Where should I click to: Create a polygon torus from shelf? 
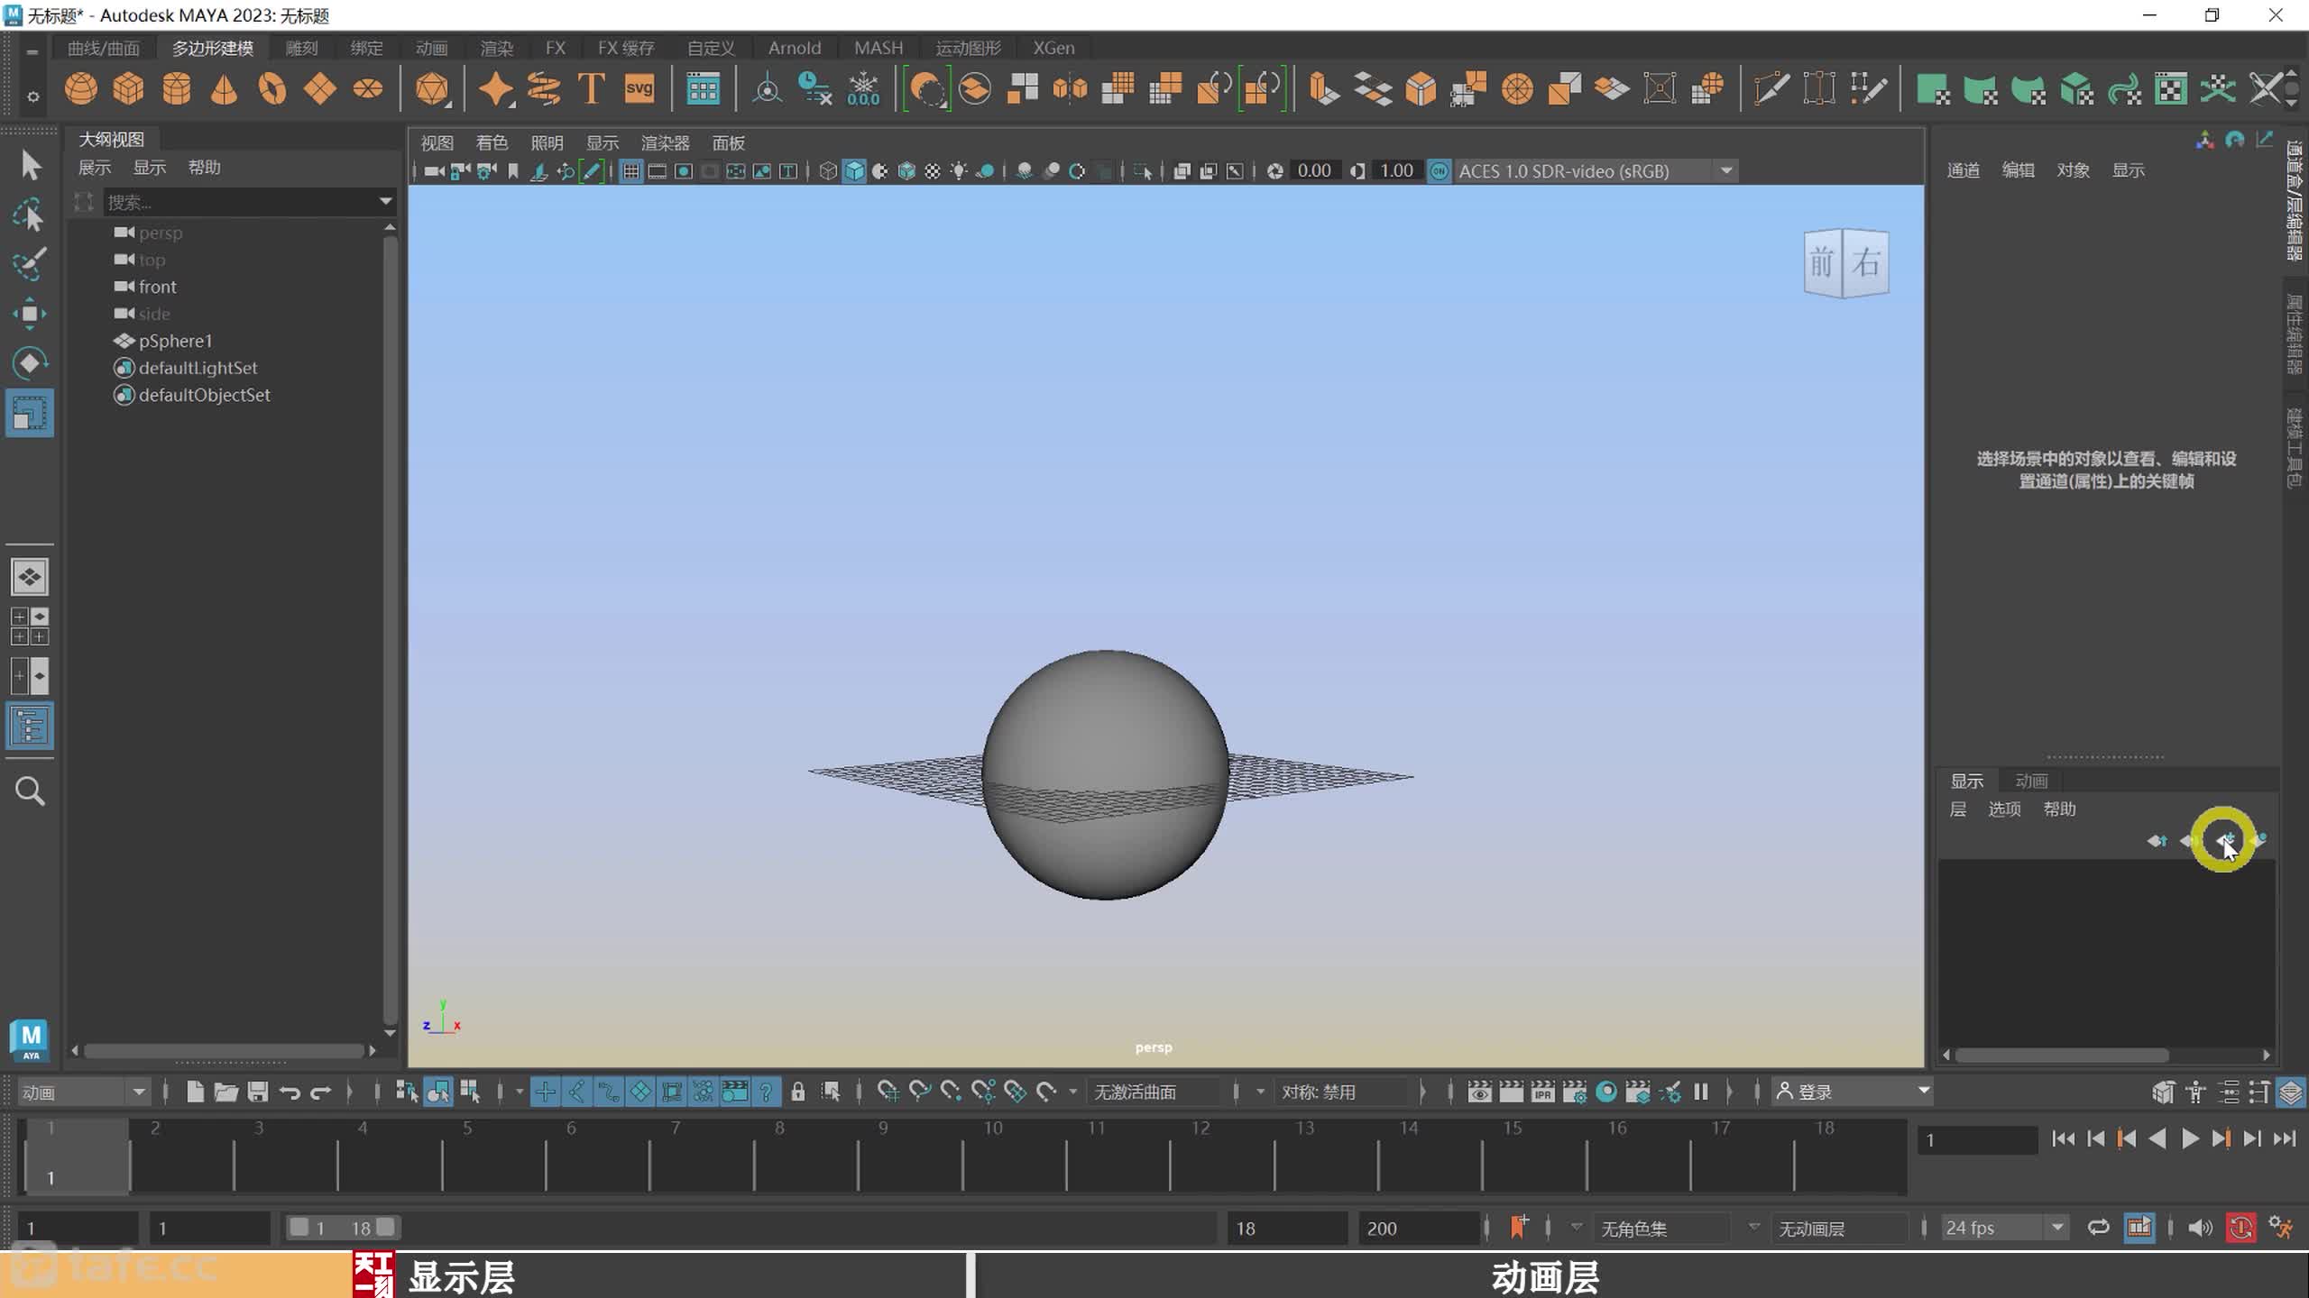(271, 89)
